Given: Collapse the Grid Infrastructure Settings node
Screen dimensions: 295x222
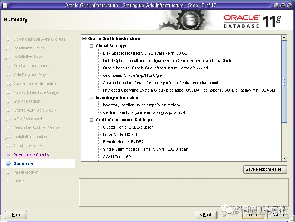Looking at the screenshot, I should pyautogui.click(x=91, y=120).
